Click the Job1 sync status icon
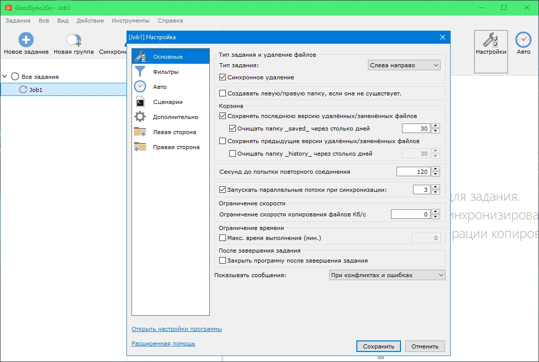 point(23,90)
